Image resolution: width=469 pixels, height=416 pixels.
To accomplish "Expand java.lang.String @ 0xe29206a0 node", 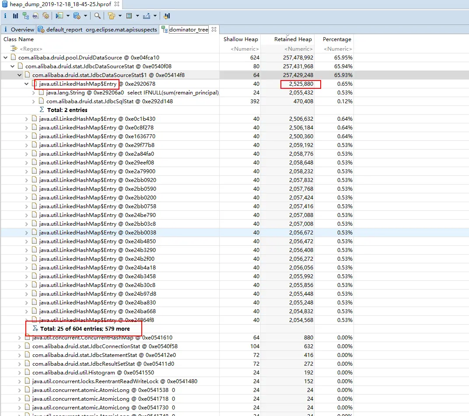I will 34,93.
